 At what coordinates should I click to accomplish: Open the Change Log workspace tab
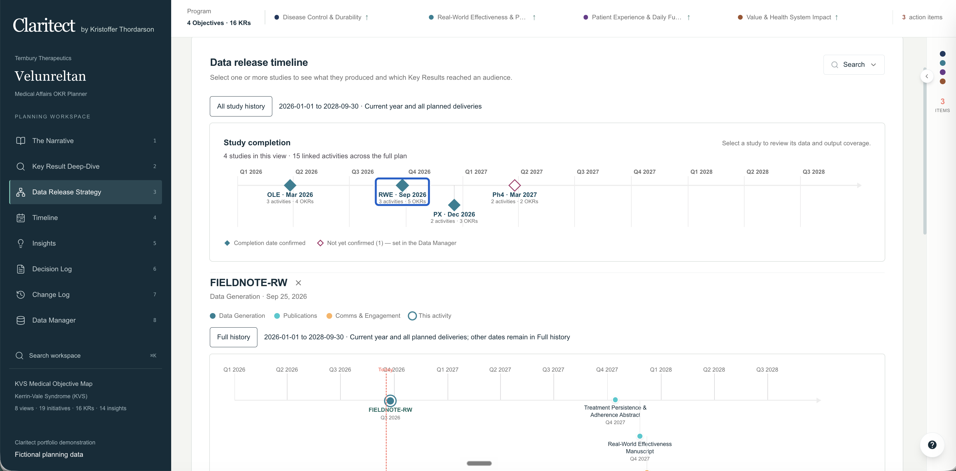tap(86, 295)
